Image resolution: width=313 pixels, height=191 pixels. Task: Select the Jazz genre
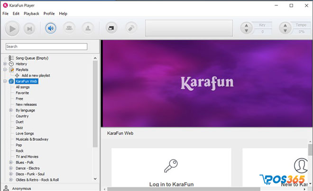pyautogui.click(x=19, y=128)
